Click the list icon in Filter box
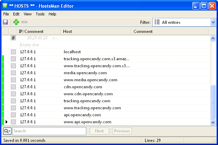Viewport: 218px width, 145px height. [157, 22]
